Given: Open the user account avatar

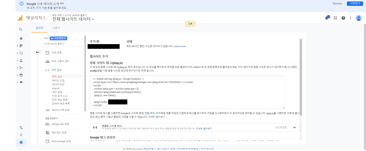Looking at the screenshot, I should [359, 18].
